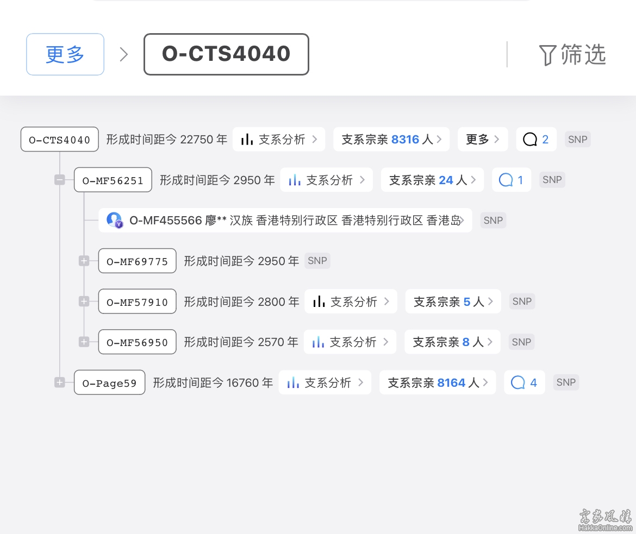Open the 筛选 filter funnel icon

[x=547, y=55]
